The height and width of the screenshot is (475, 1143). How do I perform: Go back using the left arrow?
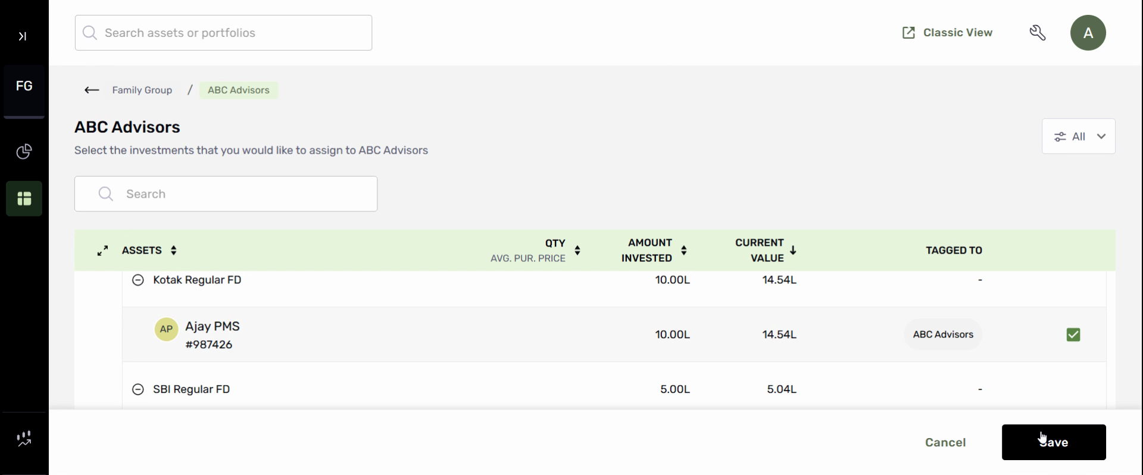[x=92, y=90]
